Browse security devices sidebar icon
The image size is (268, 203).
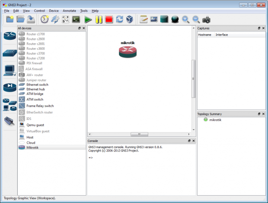tap(10, 87)
